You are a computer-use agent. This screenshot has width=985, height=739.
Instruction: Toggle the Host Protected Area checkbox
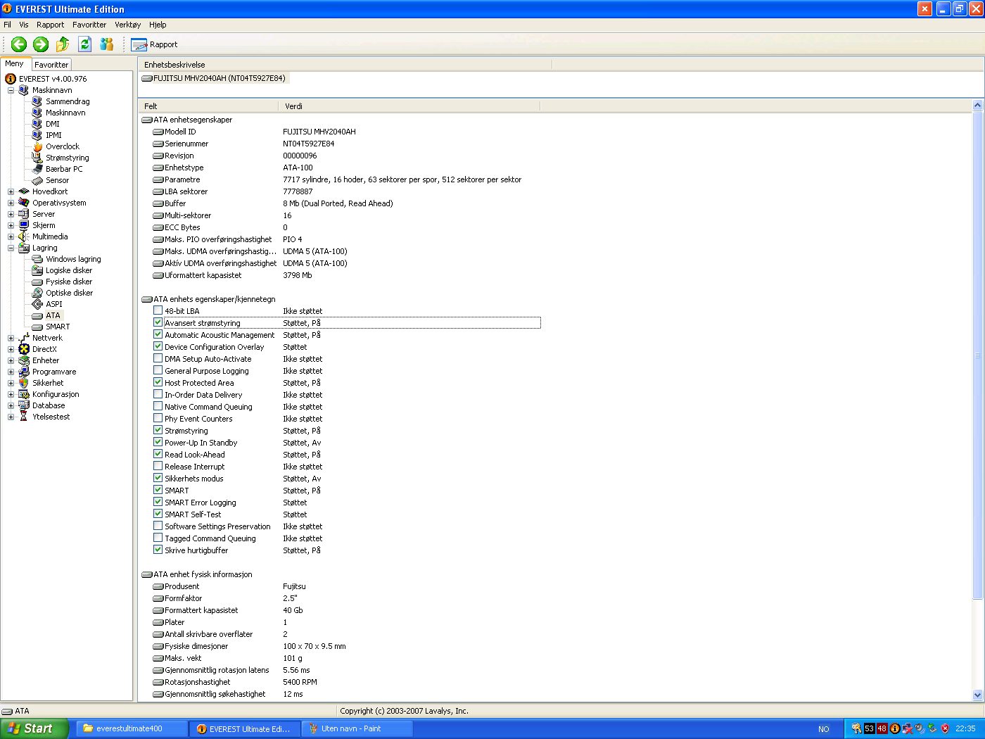(158, 382)
